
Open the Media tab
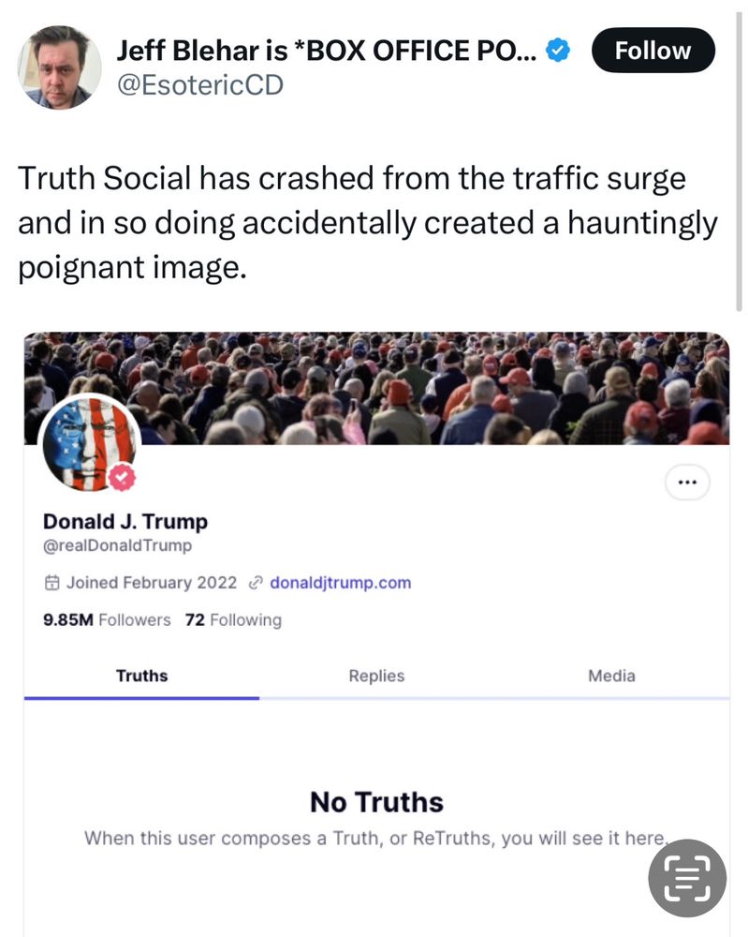(x=610, y=675)
